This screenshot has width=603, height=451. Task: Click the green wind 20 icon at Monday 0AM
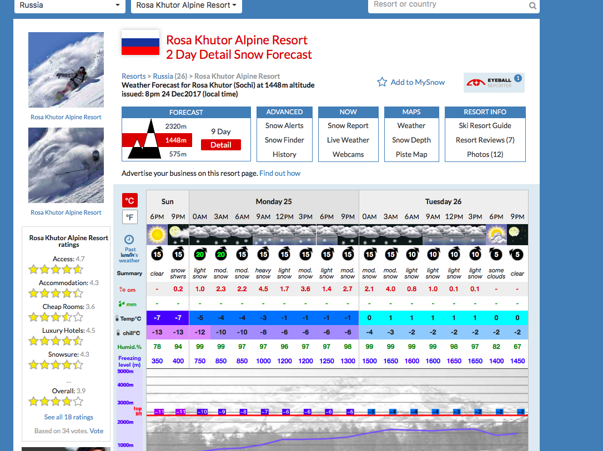click(200, 254)
